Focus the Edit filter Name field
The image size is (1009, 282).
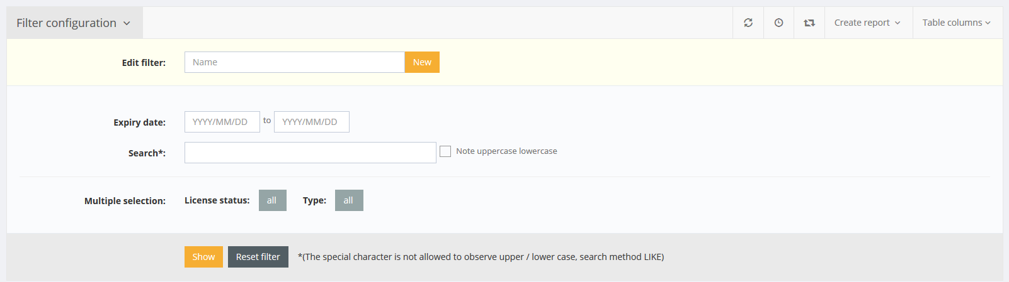294,62
